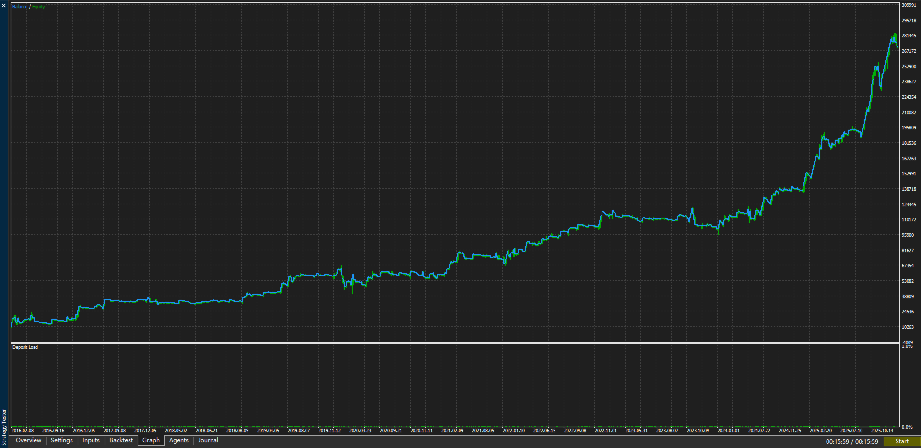Click the 181536 axis value
The height and width of the screenshot is (448, 921).
(x=909, y=143)
